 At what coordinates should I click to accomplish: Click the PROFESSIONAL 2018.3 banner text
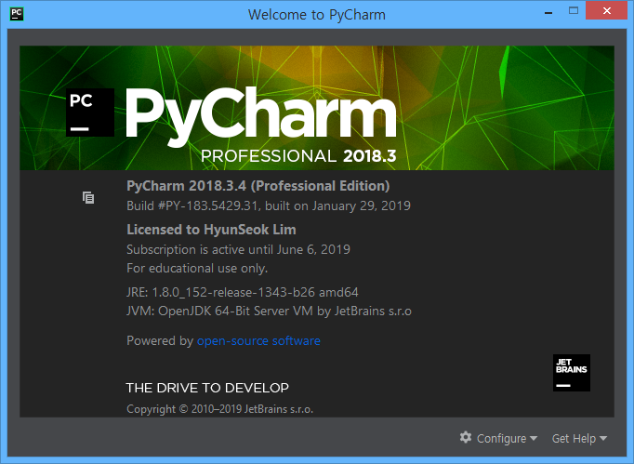298,155
